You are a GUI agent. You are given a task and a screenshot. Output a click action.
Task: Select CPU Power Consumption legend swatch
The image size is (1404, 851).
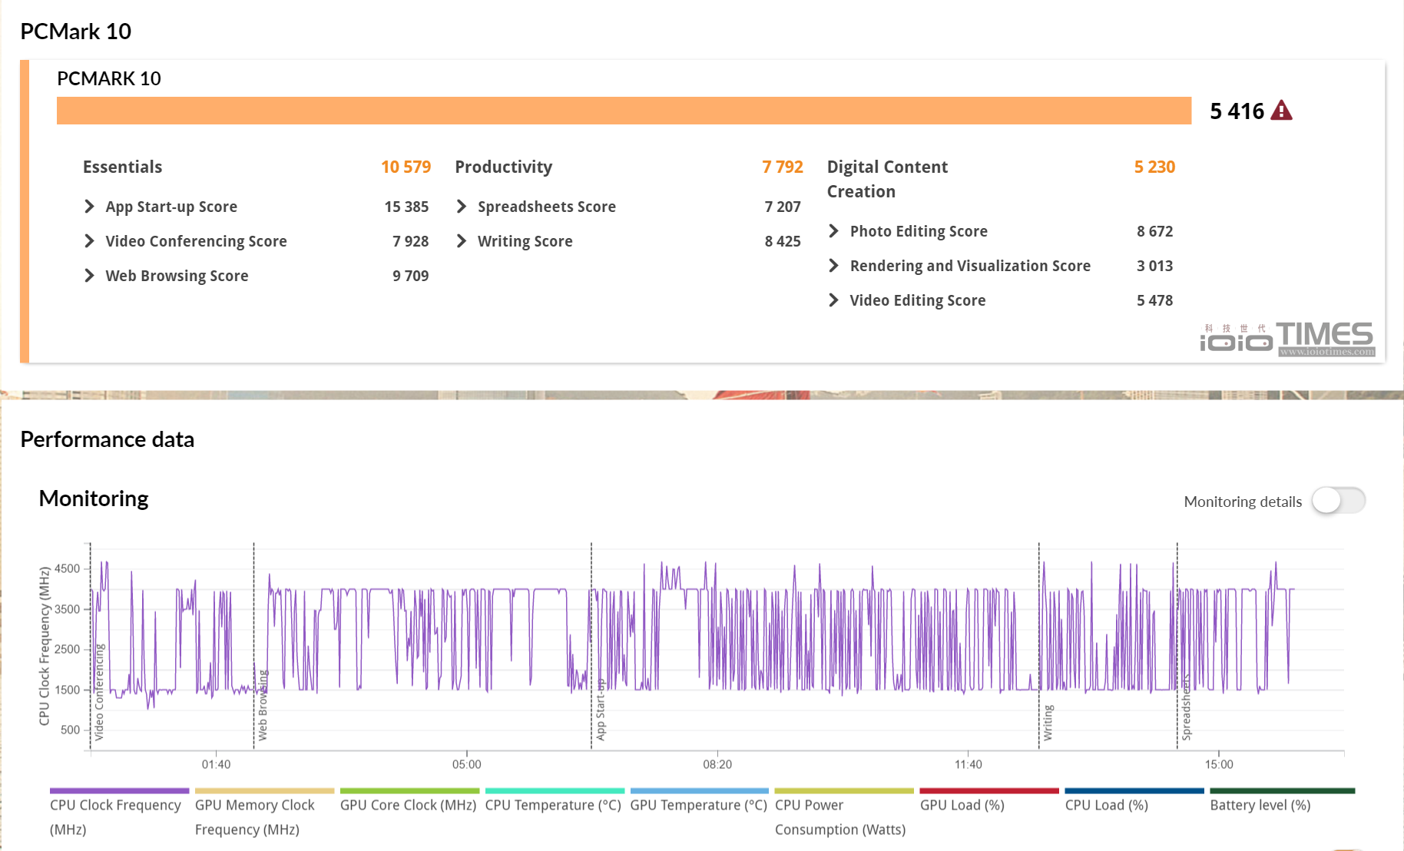(844, 790)
